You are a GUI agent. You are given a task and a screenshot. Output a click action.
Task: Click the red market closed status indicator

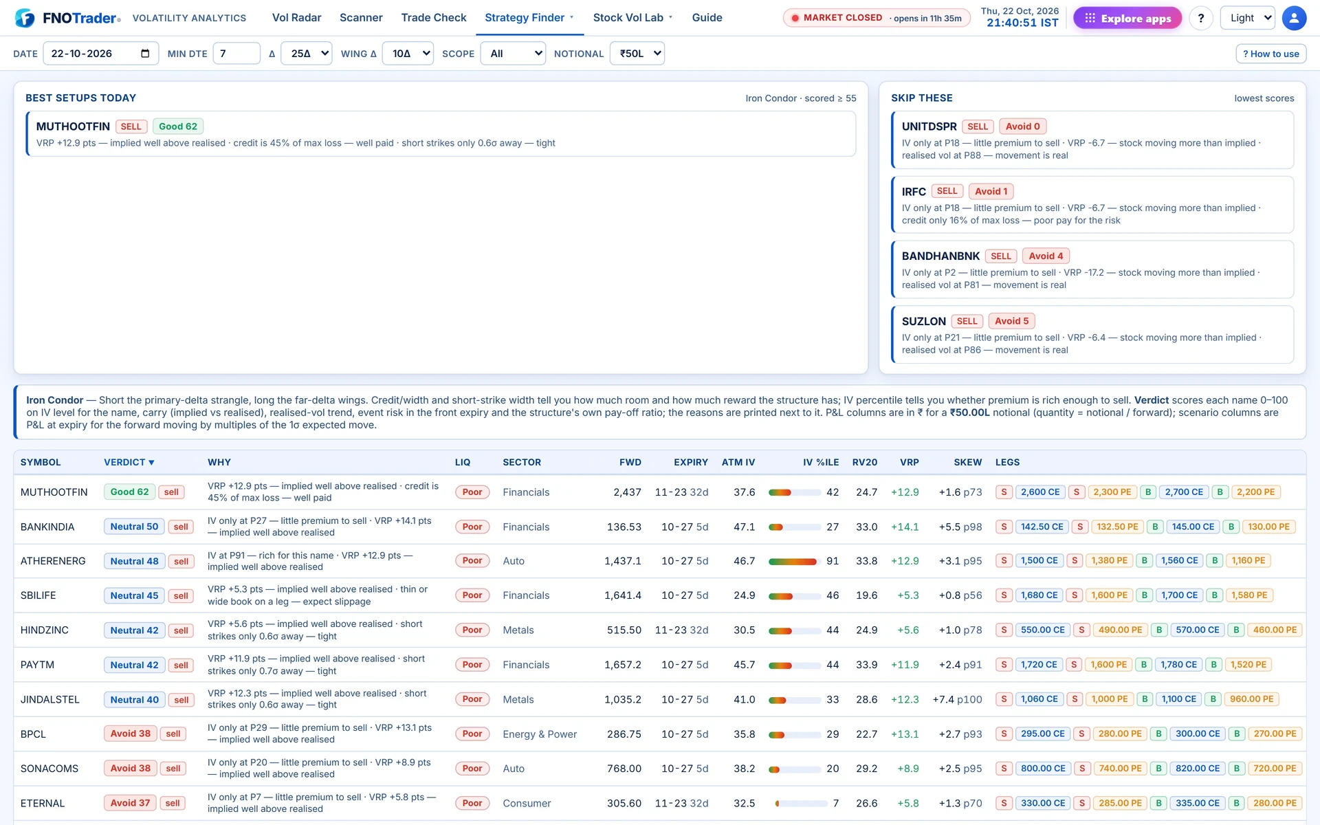(795, 18)
